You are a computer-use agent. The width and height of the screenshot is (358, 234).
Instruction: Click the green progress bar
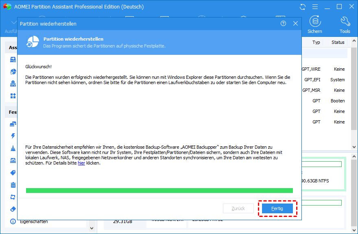pos(159,191)
